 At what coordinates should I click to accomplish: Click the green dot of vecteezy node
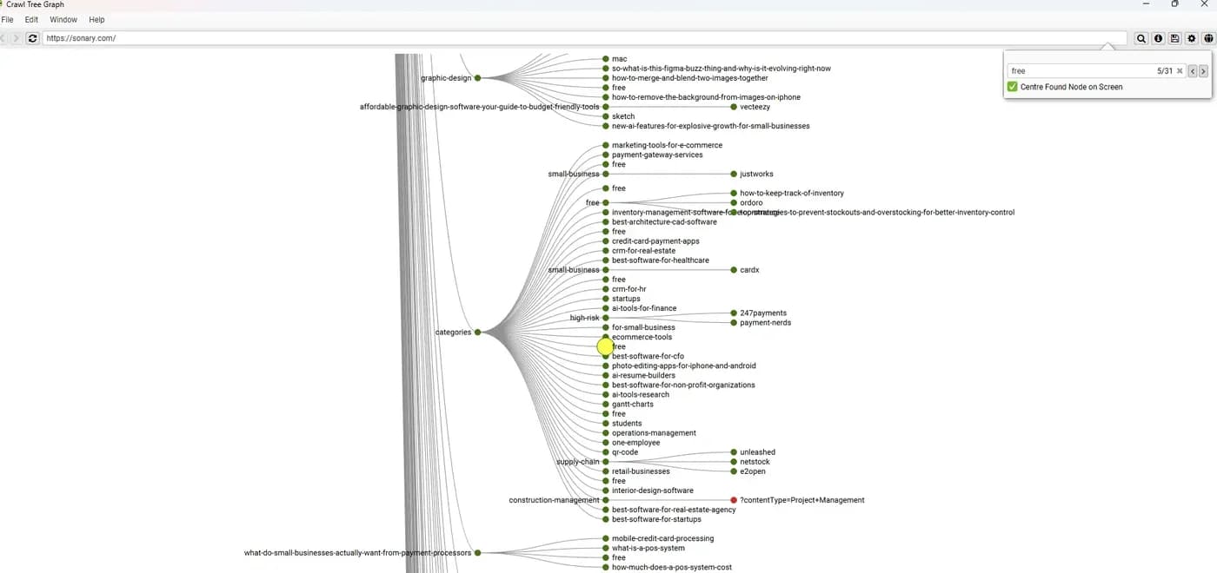point(734,107)
